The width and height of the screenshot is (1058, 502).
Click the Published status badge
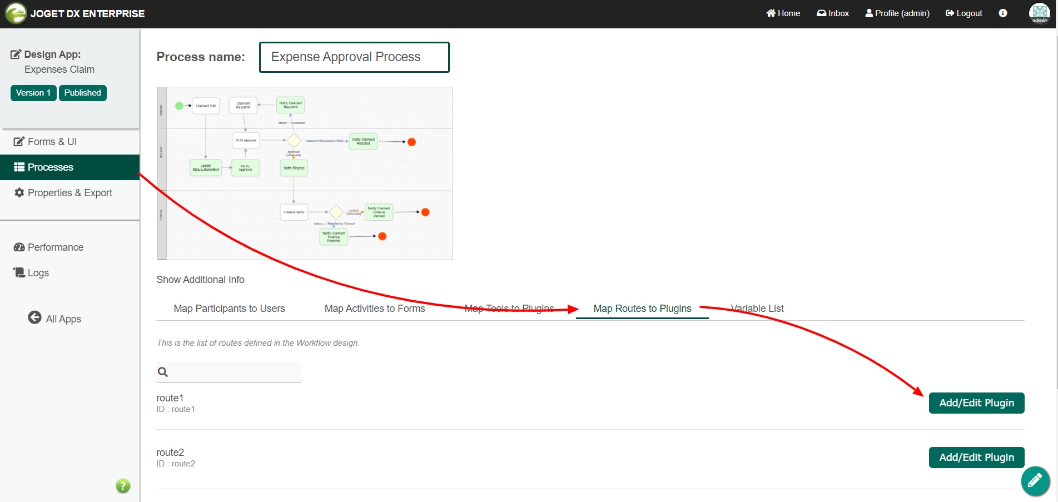coord(82,93)
